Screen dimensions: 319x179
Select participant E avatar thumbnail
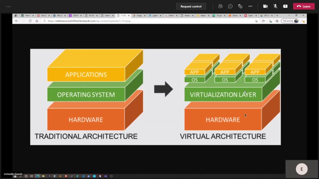pos(301,169)
